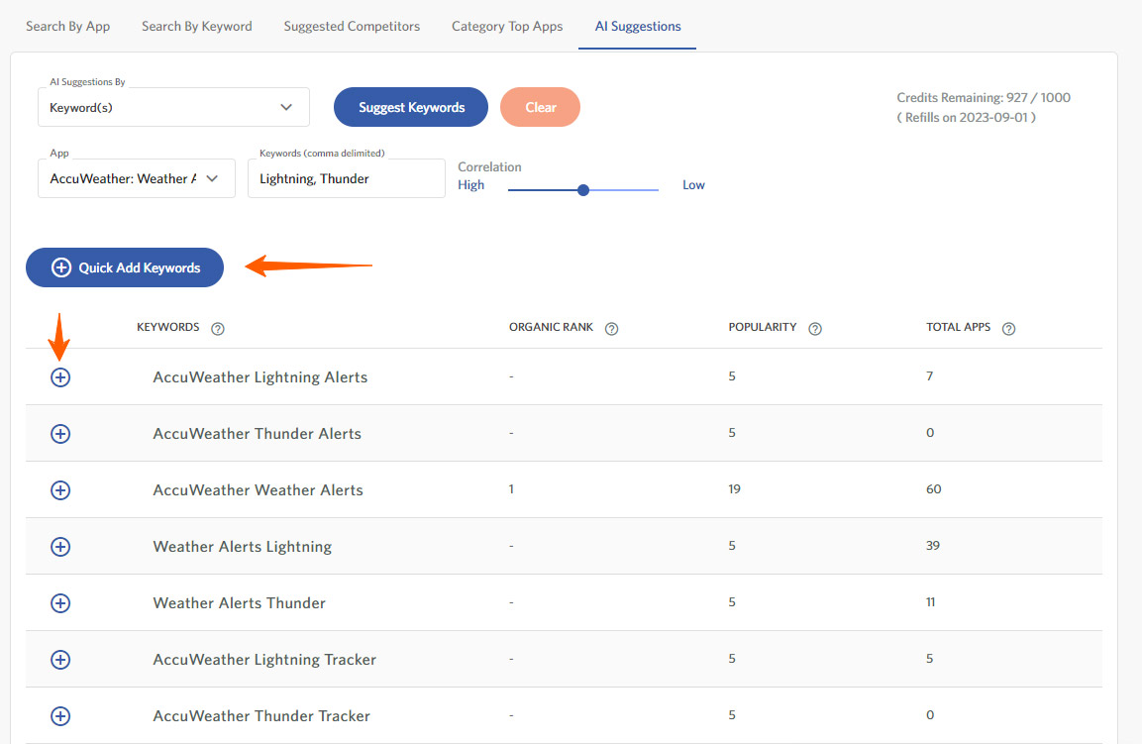This screenshot has height=744, width=1142.
Task: Select the AccuWeather Thunder Tracker keyword text
Action: [x=261, y=716]
